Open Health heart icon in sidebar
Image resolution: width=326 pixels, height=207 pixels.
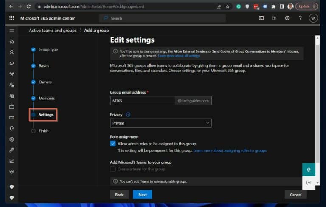point(11,172)
